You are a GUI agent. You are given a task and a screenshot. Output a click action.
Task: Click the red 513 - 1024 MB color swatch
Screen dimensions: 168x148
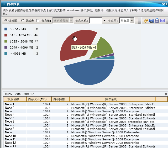click(6, 35)
